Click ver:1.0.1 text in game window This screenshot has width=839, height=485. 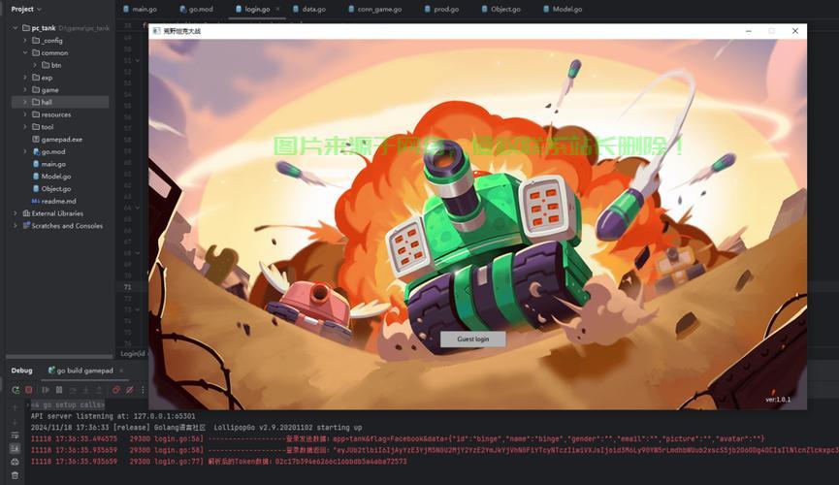click(x=778, y=400)
